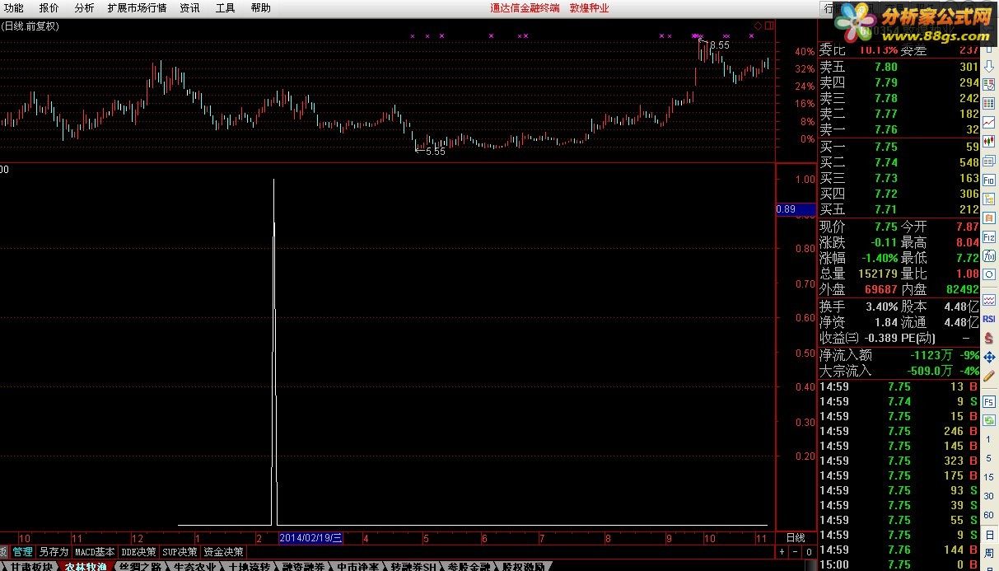
Task: Click the red square icon above chart
Action: (769, 26)
